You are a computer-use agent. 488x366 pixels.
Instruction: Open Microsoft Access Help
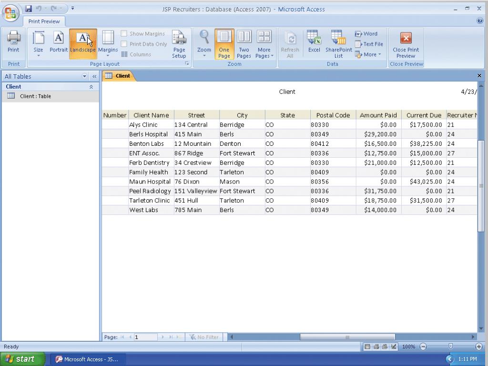pos(479,20)
